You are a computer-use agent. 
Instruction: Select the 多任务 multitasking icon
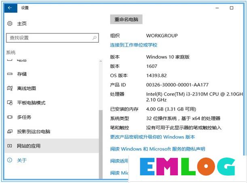[x=10, y=117]
